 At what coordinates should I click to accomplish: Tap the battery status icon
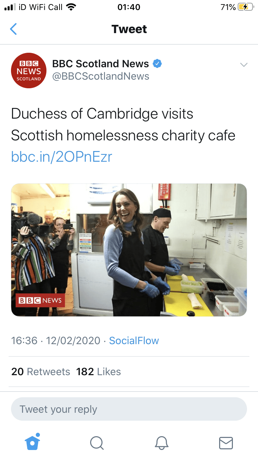point(246,7)
